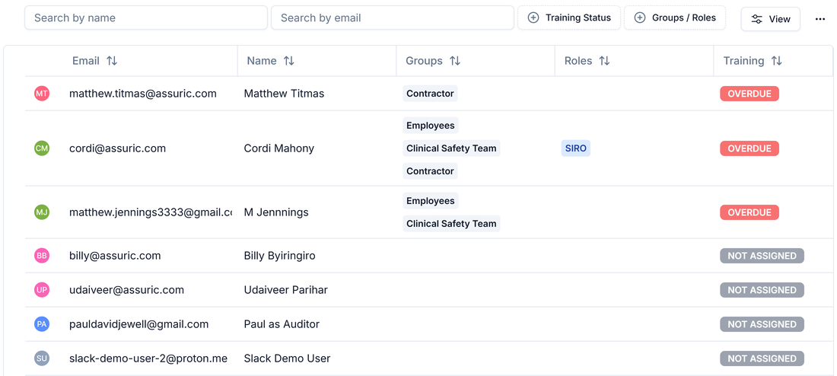Sort the table by Email column
The image size is (837, 376).
point(94,61)
